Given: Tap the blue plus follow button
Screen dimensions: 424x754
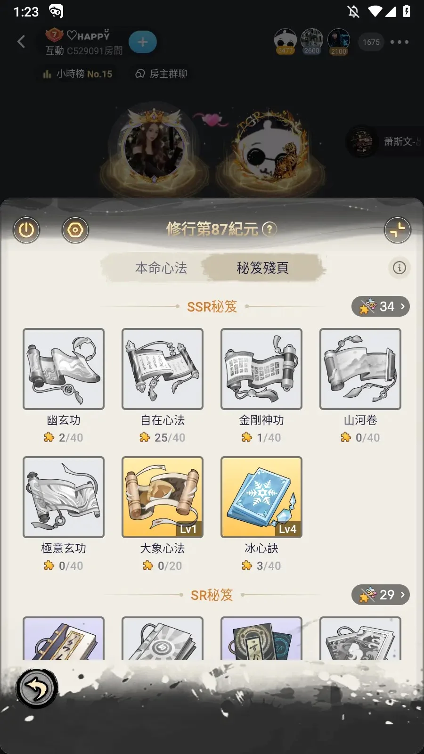Looking at the screenshot, I should [143, 42].
